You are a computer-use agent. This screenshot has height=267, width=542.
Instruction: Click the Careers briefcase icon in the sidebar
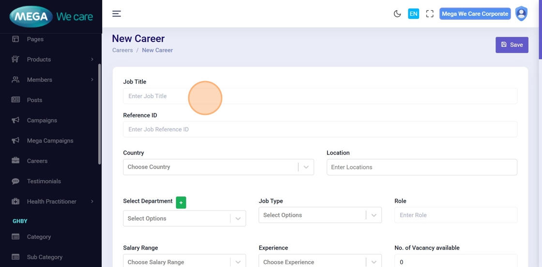point(15,161)
